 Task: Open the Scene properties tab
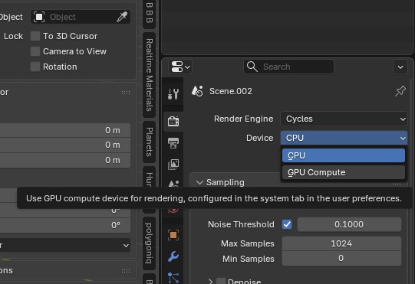point(173,183)
